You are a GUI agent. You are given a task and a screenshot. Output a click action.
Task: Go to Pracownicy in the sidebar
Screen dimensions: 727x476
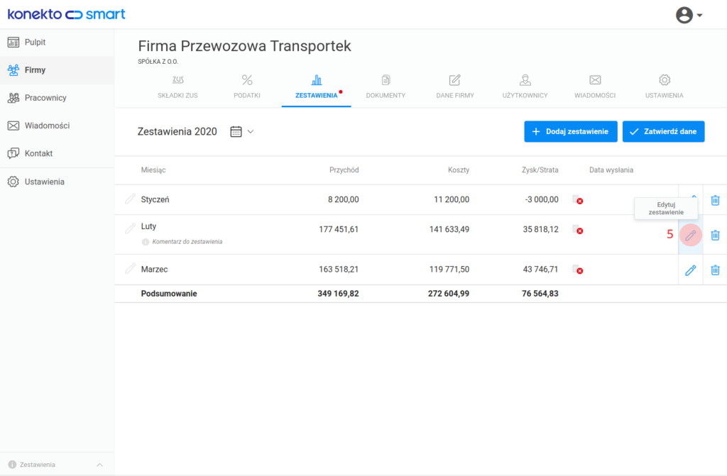57,98
